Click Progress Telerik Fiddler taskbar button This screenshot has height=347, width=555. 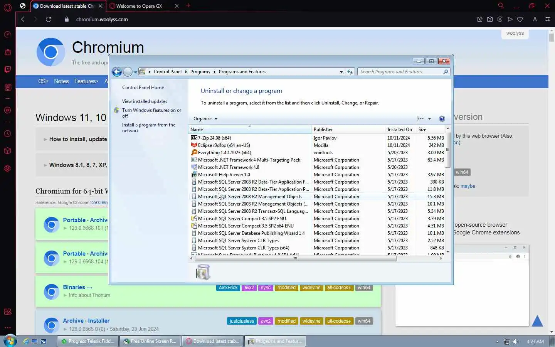tap(88, 341)
